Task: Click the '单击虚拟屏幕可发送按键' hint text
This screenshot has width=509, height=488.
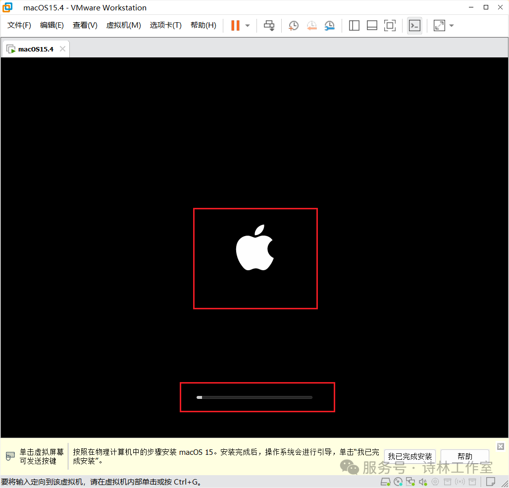Action: pos(42,456)
